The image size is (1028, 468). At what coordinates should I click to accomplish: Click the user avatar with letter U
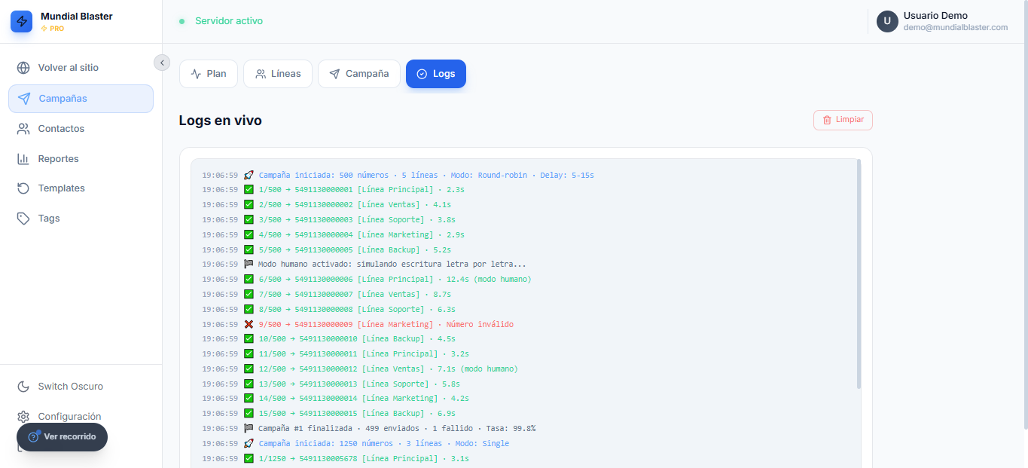point(887,21)
